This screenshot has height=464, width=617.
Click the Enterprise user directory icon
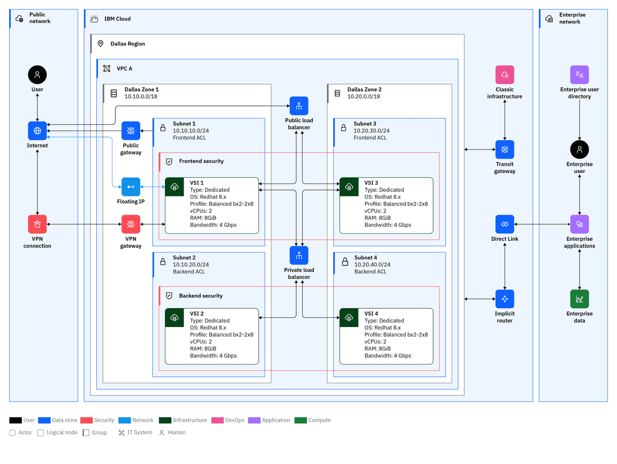(x=580, y=75)
